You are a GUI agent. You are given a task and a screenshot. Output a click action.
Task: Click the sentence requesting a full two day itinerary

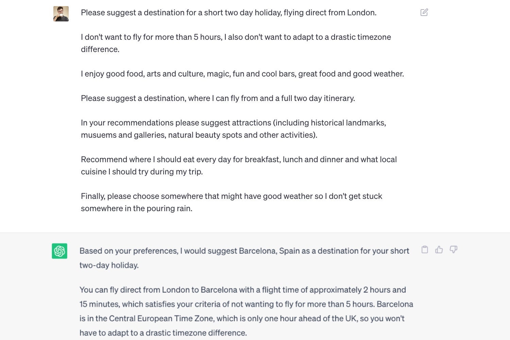[218, 98]
